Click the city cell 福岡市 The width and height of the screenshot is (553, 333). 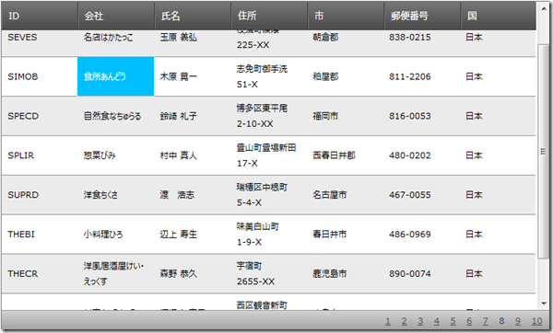pyautogui.click(x=346, y=116)
